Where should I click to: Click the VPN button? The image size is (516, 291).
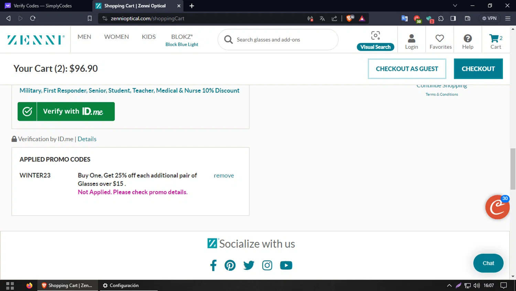[x=490, y=19]
